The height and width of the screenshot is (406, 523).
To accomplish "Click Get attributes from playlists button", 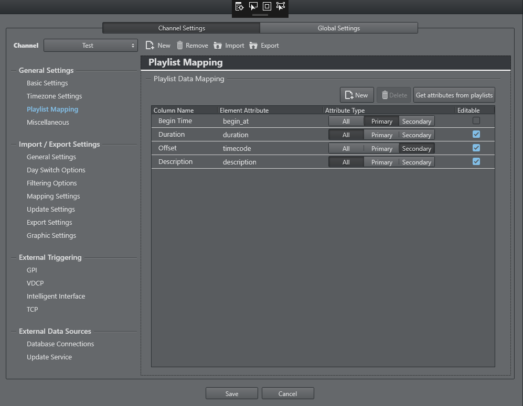I will coord(454,95).
